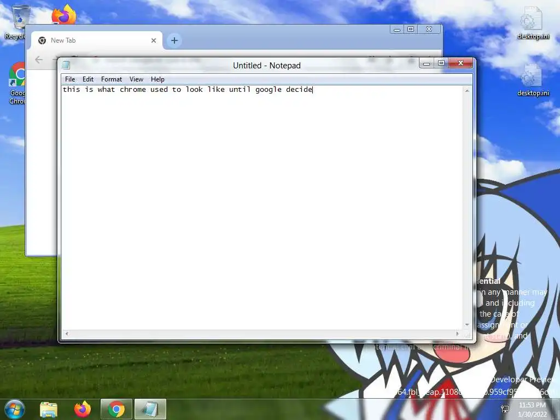Minimize the Notepad window
The width and height of the screenshot is (560, 420).
coord(427,63)
